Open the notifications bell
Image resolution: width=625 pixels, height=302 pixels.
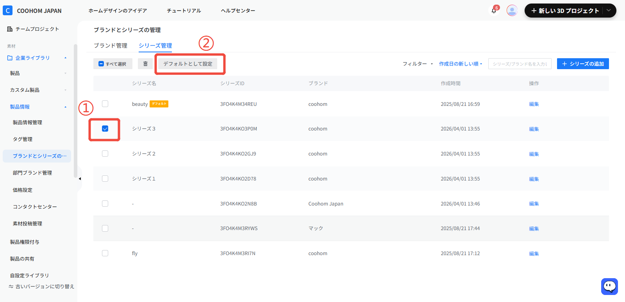(494, 11)
